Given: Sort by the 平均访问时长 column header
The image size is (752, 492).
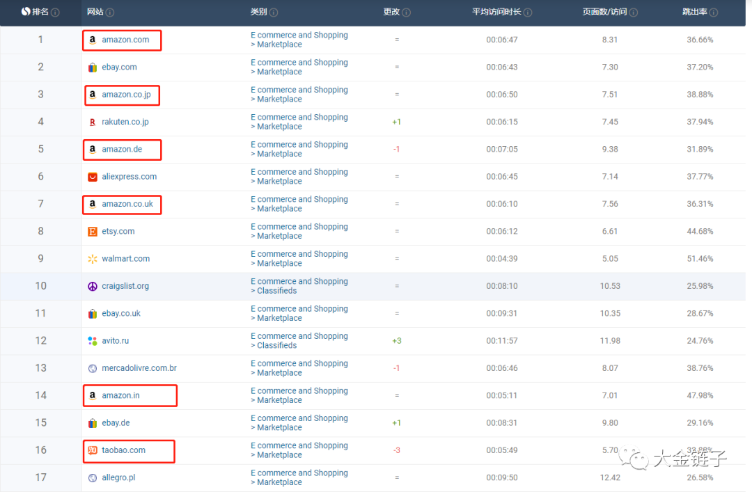Looking at the screenshot, I should [496, 12].
